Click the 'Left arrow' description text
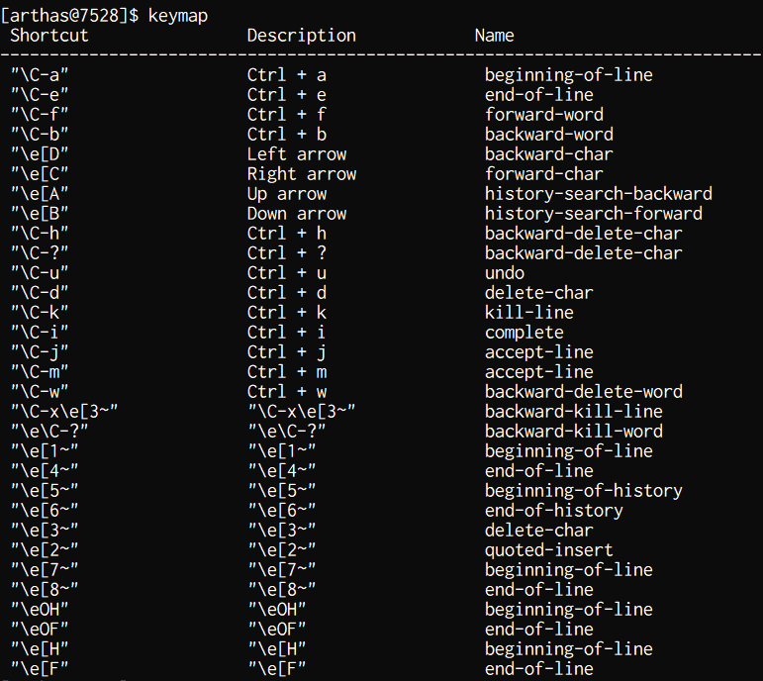The width and height of the screenshot is (763, 681). point(296,153)
